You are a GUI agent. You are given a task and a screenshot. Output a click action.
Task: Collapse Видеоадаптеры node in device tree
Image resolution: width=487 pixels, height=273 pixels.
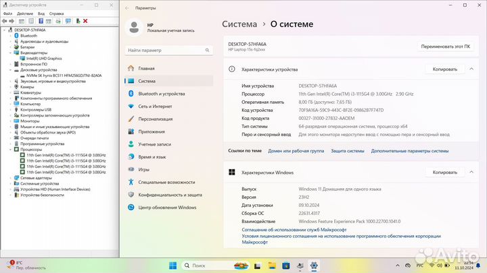coord(10,53)
